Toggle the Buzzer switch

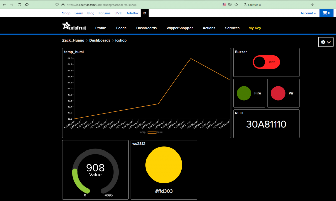(x=266, y=62)
